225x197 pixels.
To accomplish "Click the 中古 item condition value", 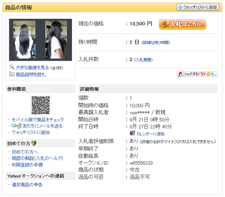I will pos(135,170).
